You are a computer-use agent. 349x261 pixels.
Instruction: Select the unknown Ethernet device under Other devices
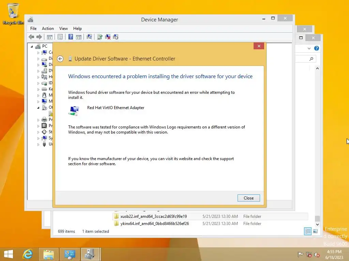click(51, 114)
